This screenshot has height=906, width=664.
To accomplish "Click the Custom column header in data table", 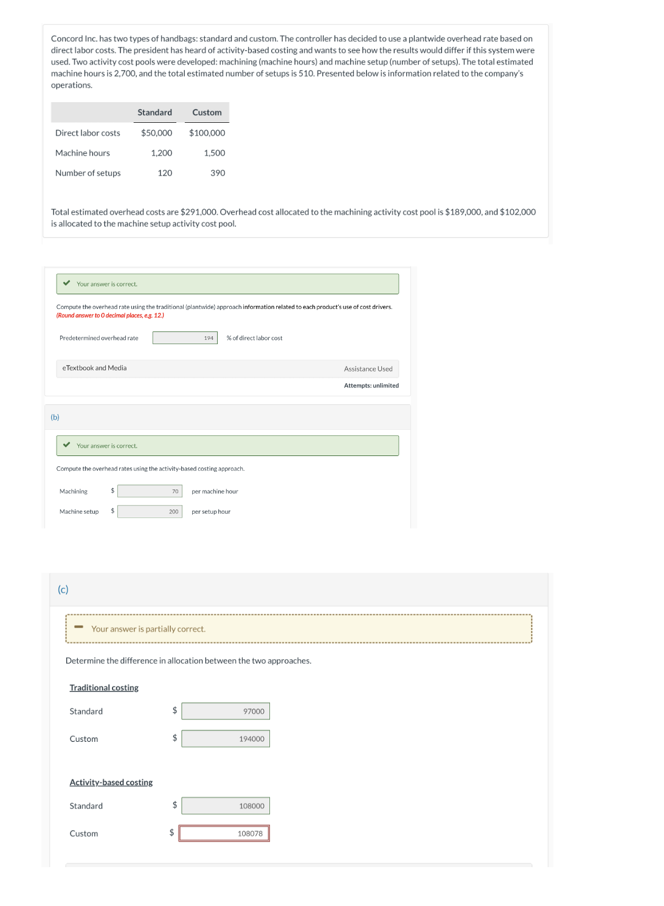I will tap(207, 112).
